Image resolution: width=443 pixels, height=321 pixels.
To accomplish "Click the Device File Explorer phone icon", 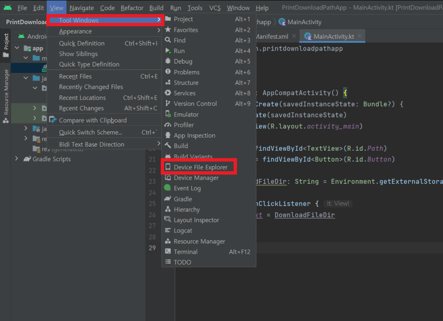I will [168, 167].
